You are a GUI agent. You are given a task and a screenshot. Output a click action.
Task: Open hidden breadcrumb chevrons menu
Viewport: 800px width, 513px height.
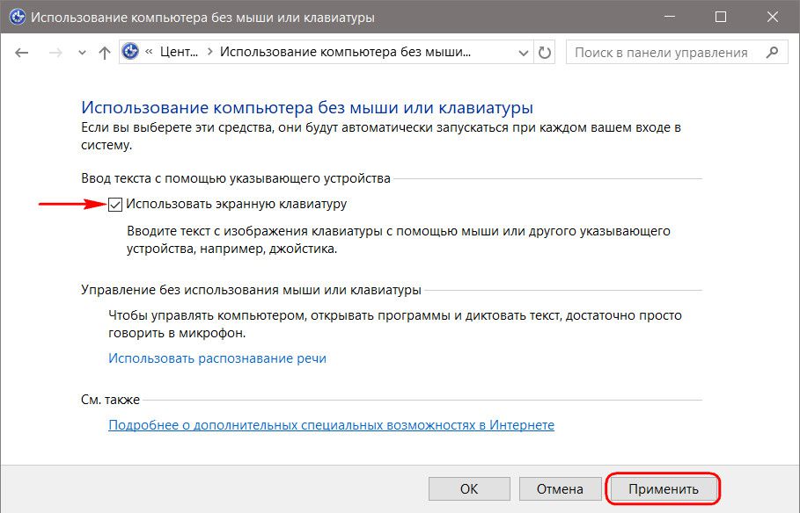pyautogui.click(x=149, y=52)
